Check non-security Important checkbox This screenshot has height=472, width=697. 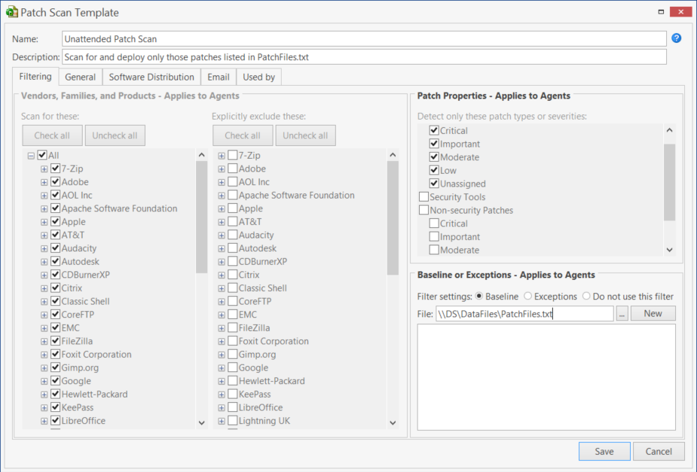pyautogui.click(x=434, y=236)
